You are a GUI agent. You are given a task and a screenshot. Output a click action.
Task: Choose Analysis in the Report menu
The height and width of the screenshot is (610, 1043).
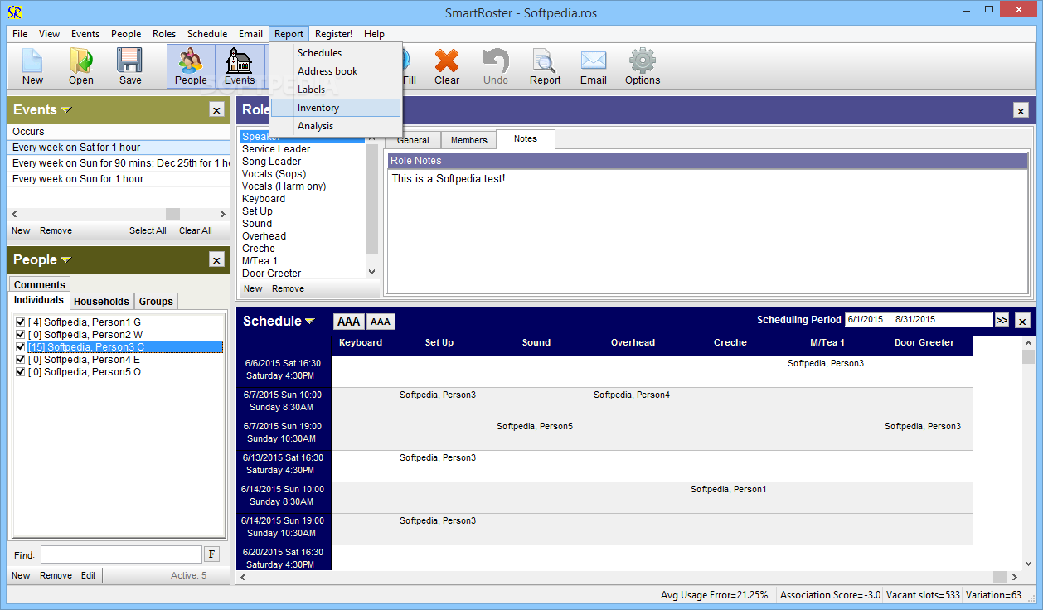tap(337, 126)
